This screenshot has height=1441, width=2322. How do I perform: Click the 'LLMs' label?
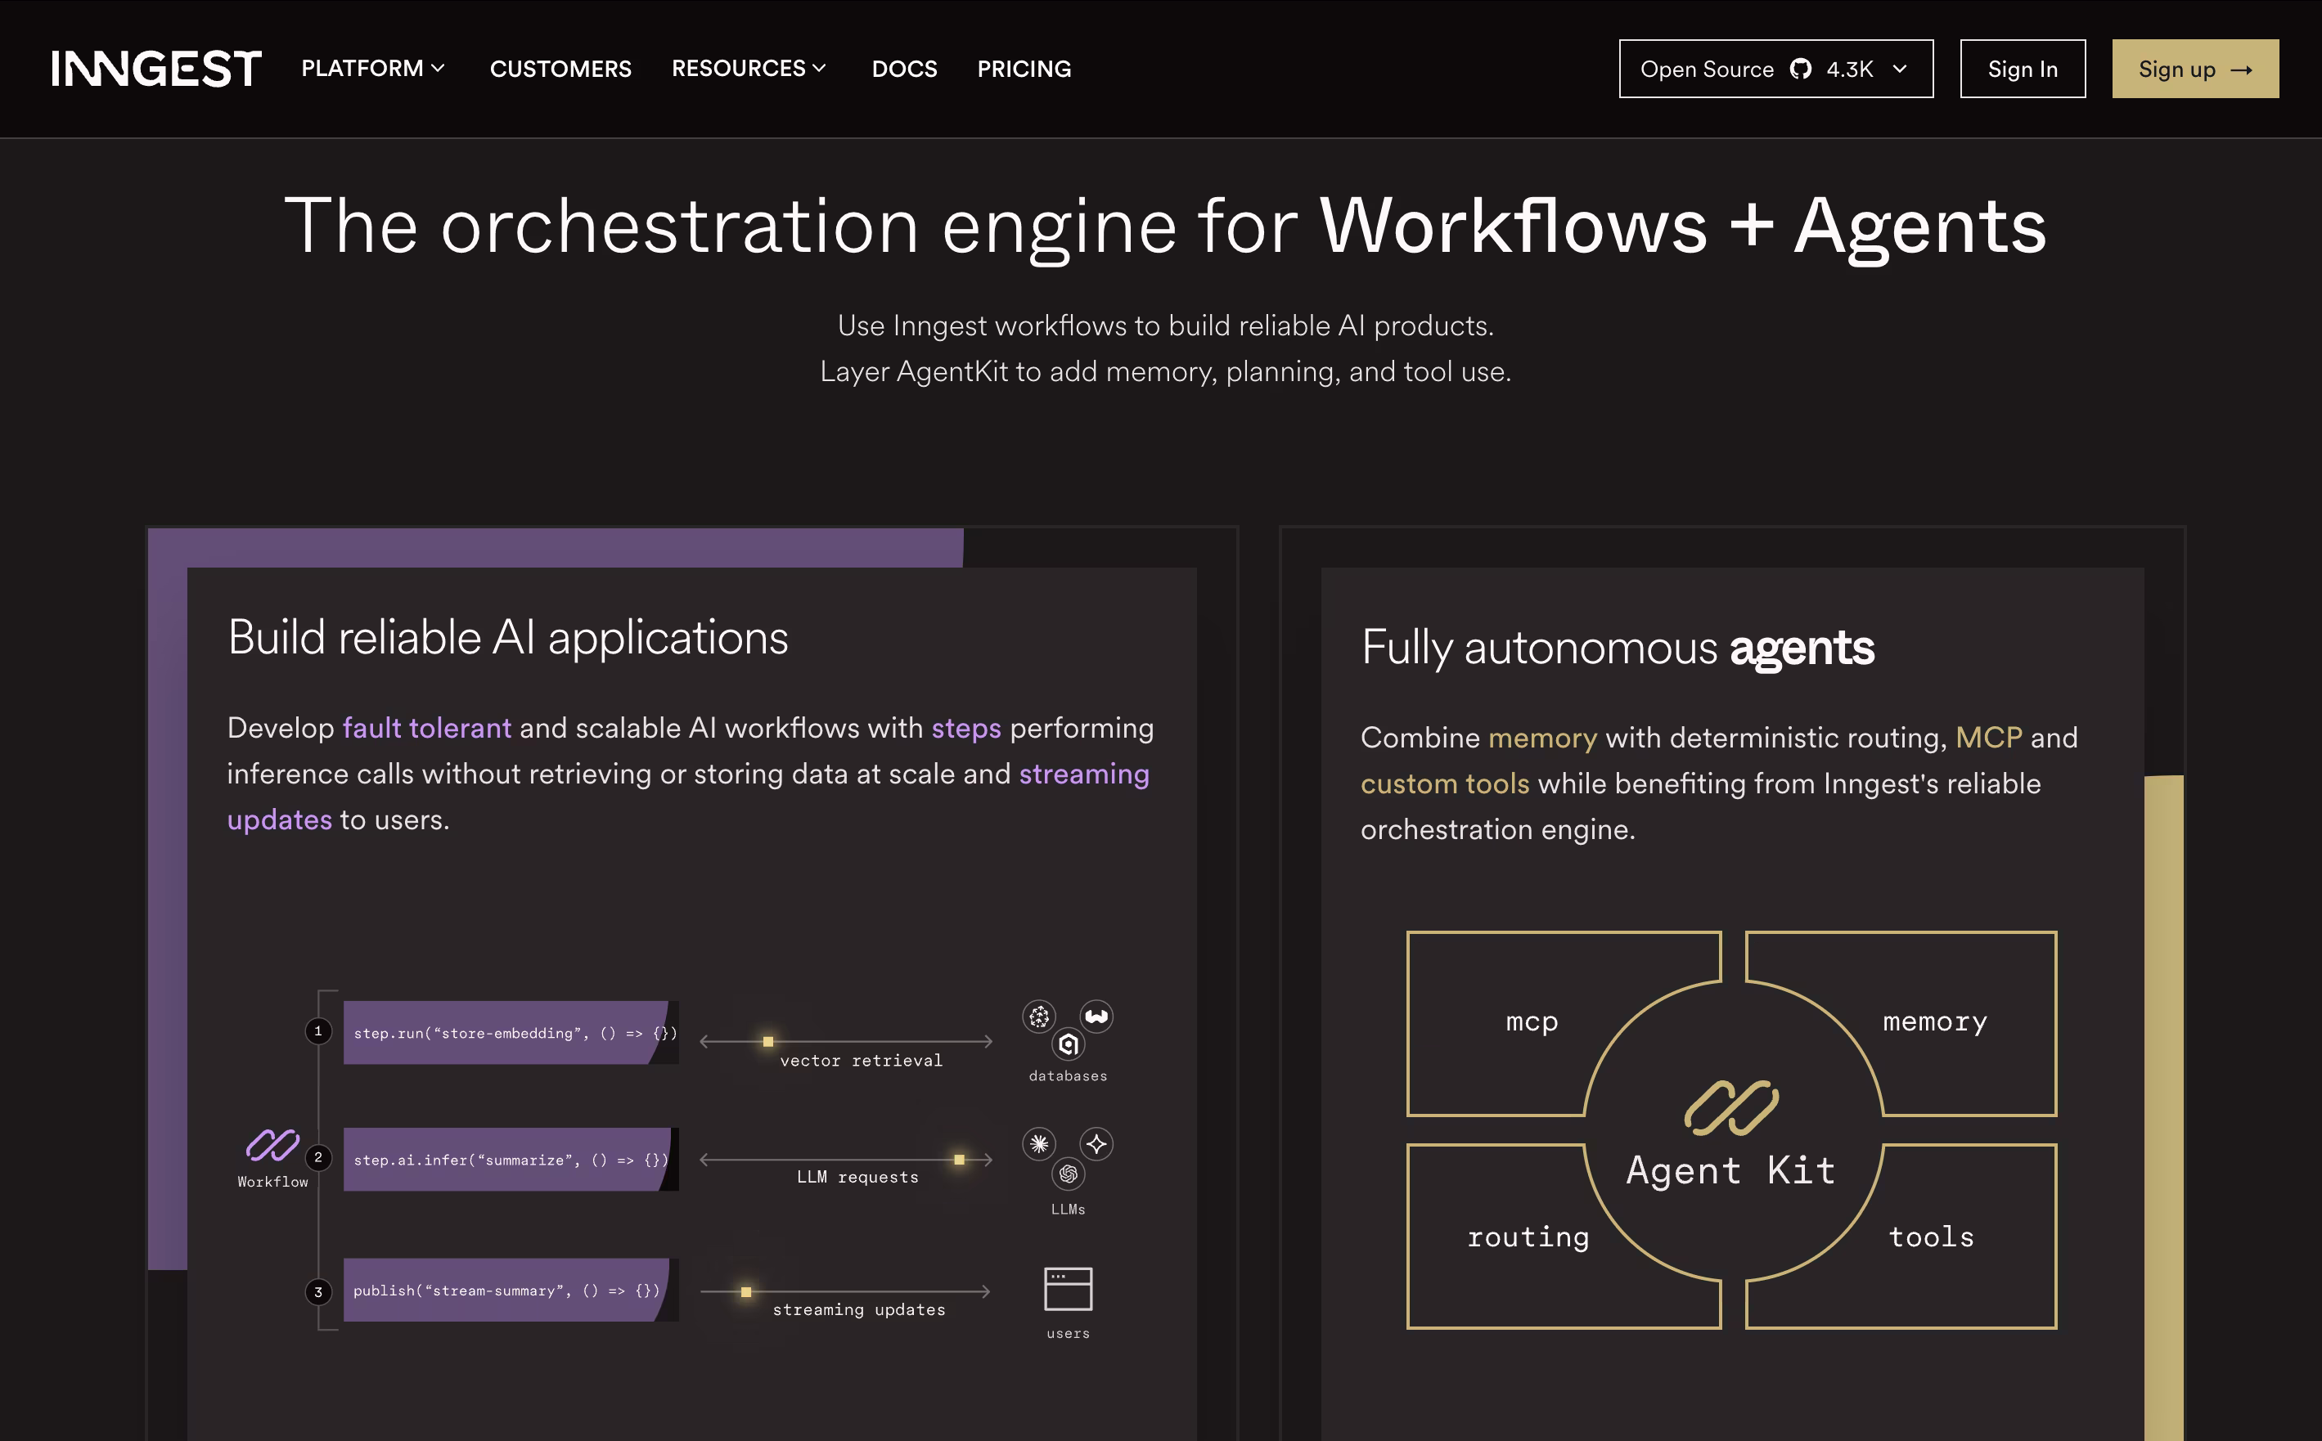[x=1068, y=1210]
